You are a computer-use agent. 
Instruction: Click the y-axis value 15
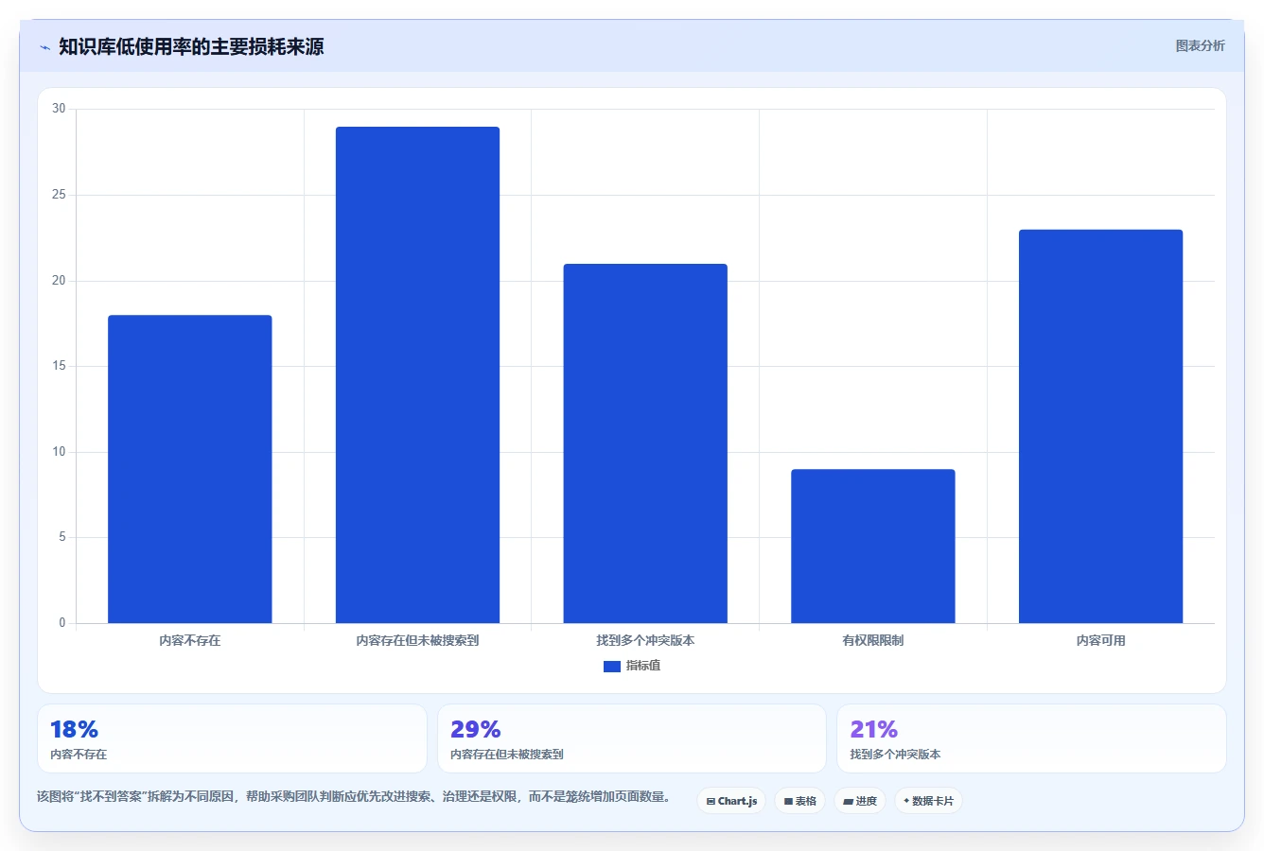pos(60,366)
